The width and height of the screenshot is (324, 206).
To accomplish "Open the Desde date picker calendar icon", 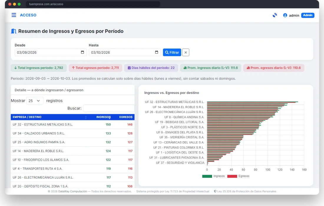I will point(82,52).
